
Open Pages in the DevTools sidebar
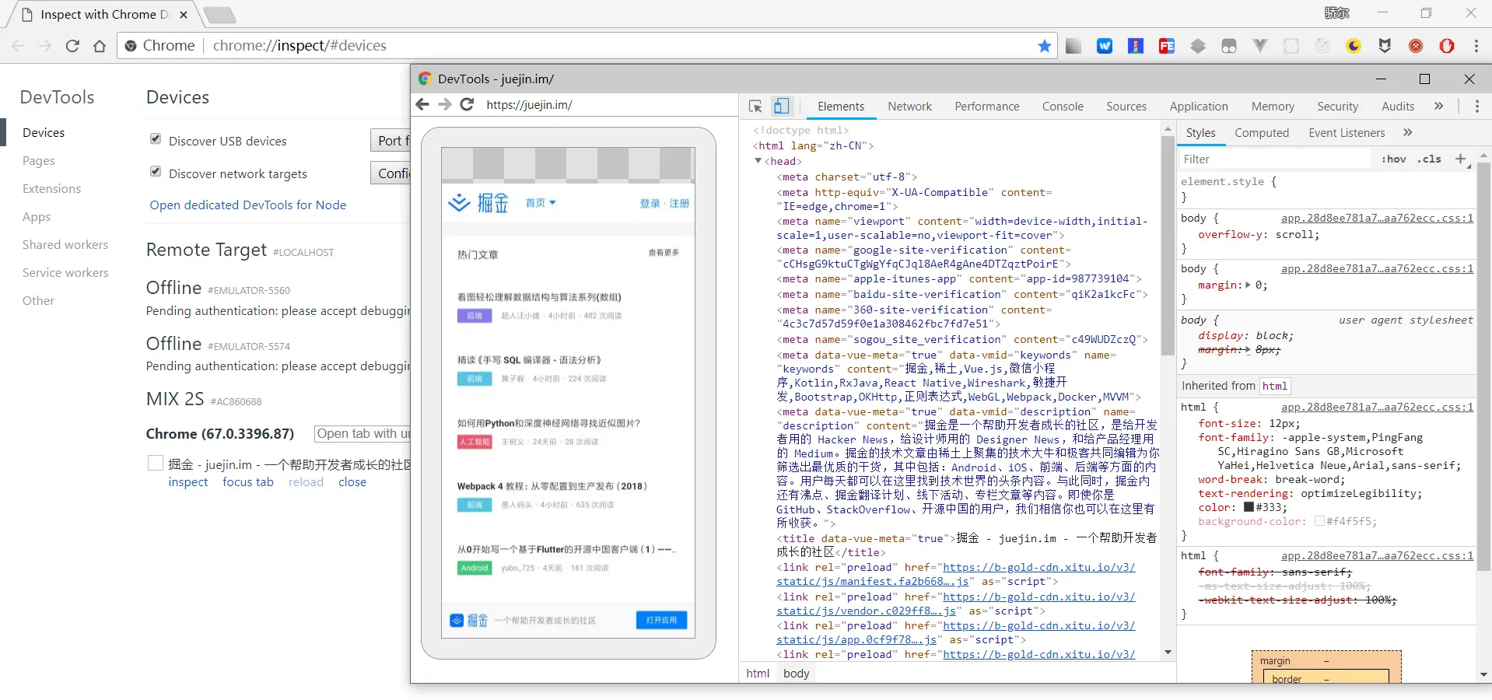(39, 161)
